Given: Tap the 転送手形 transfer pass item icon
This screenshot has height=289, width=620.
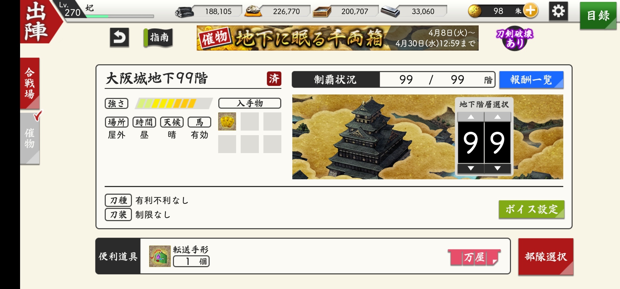Looking at the screenshot, I should click(160, 256).
